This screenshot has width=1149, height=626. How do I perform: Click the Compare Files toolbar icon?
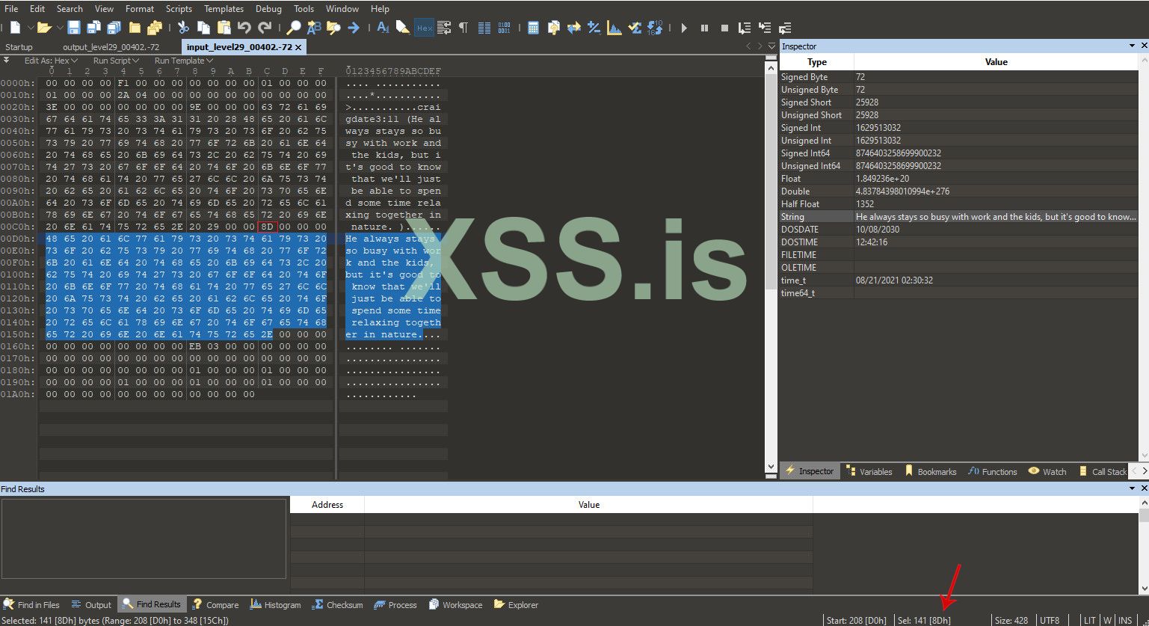pos(573,28)
